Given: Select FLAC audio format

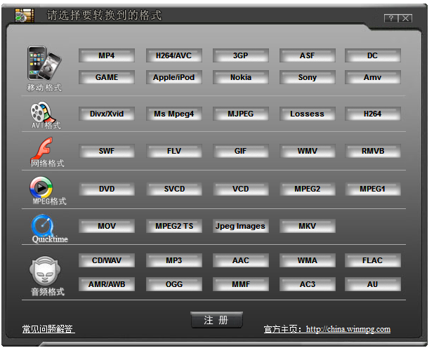Looking at the screenshot, I should pyautogui.click(x=373, y=260).
